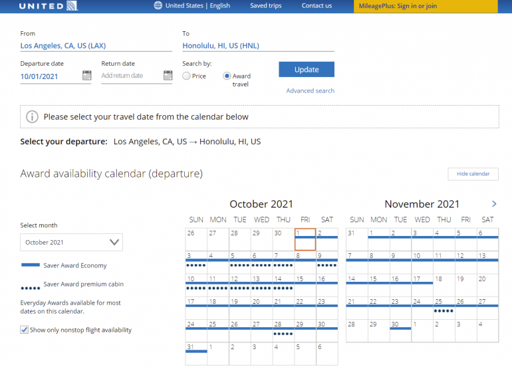Screen dimensions: 512x369
Task: Go to next month with right chevron
Action: click(x=493, y=204)
